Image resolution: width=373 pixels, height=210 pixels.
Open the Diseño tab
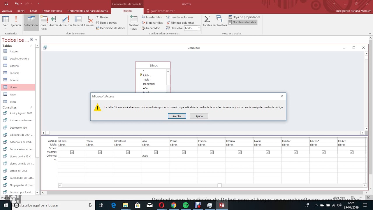[x=127, y=11]
